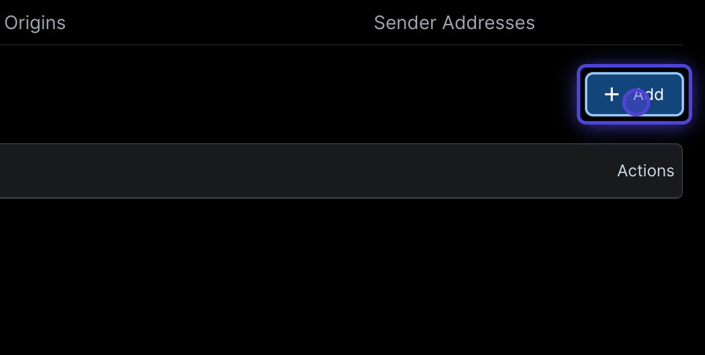
Task: Click the Actions column in table header
Action: pos(646,171)
